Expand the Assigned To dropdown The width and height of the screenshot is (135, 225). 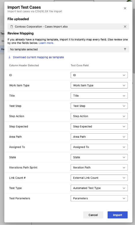[x=99, y=147]
